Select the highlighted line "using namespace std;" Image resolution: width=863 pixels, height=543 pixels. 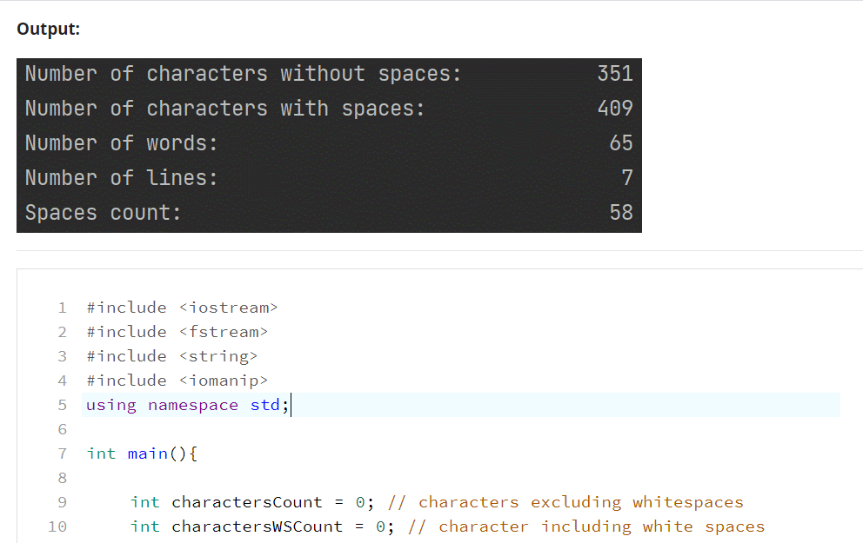(x=185, y=404)
